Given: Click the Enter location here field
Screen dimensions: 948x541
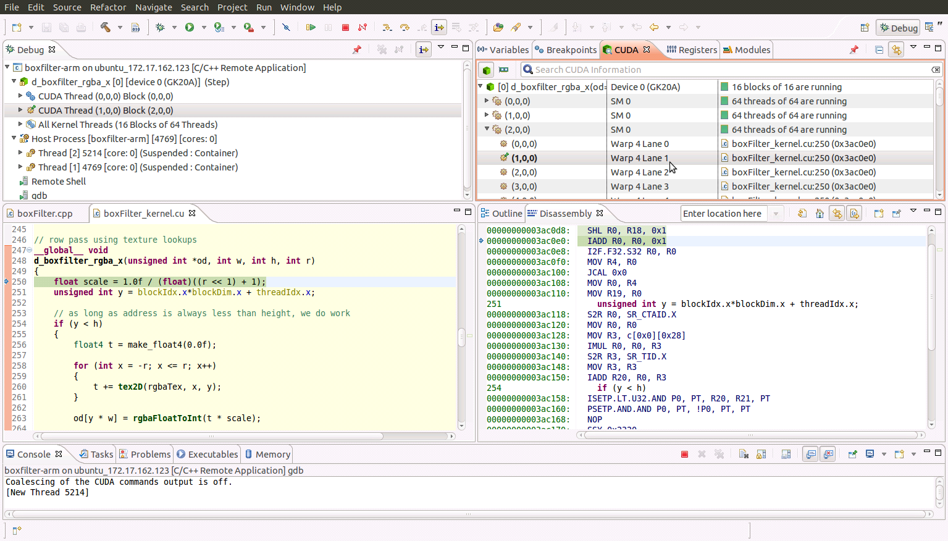Looking at the screenshot, I should click(724, 213).
